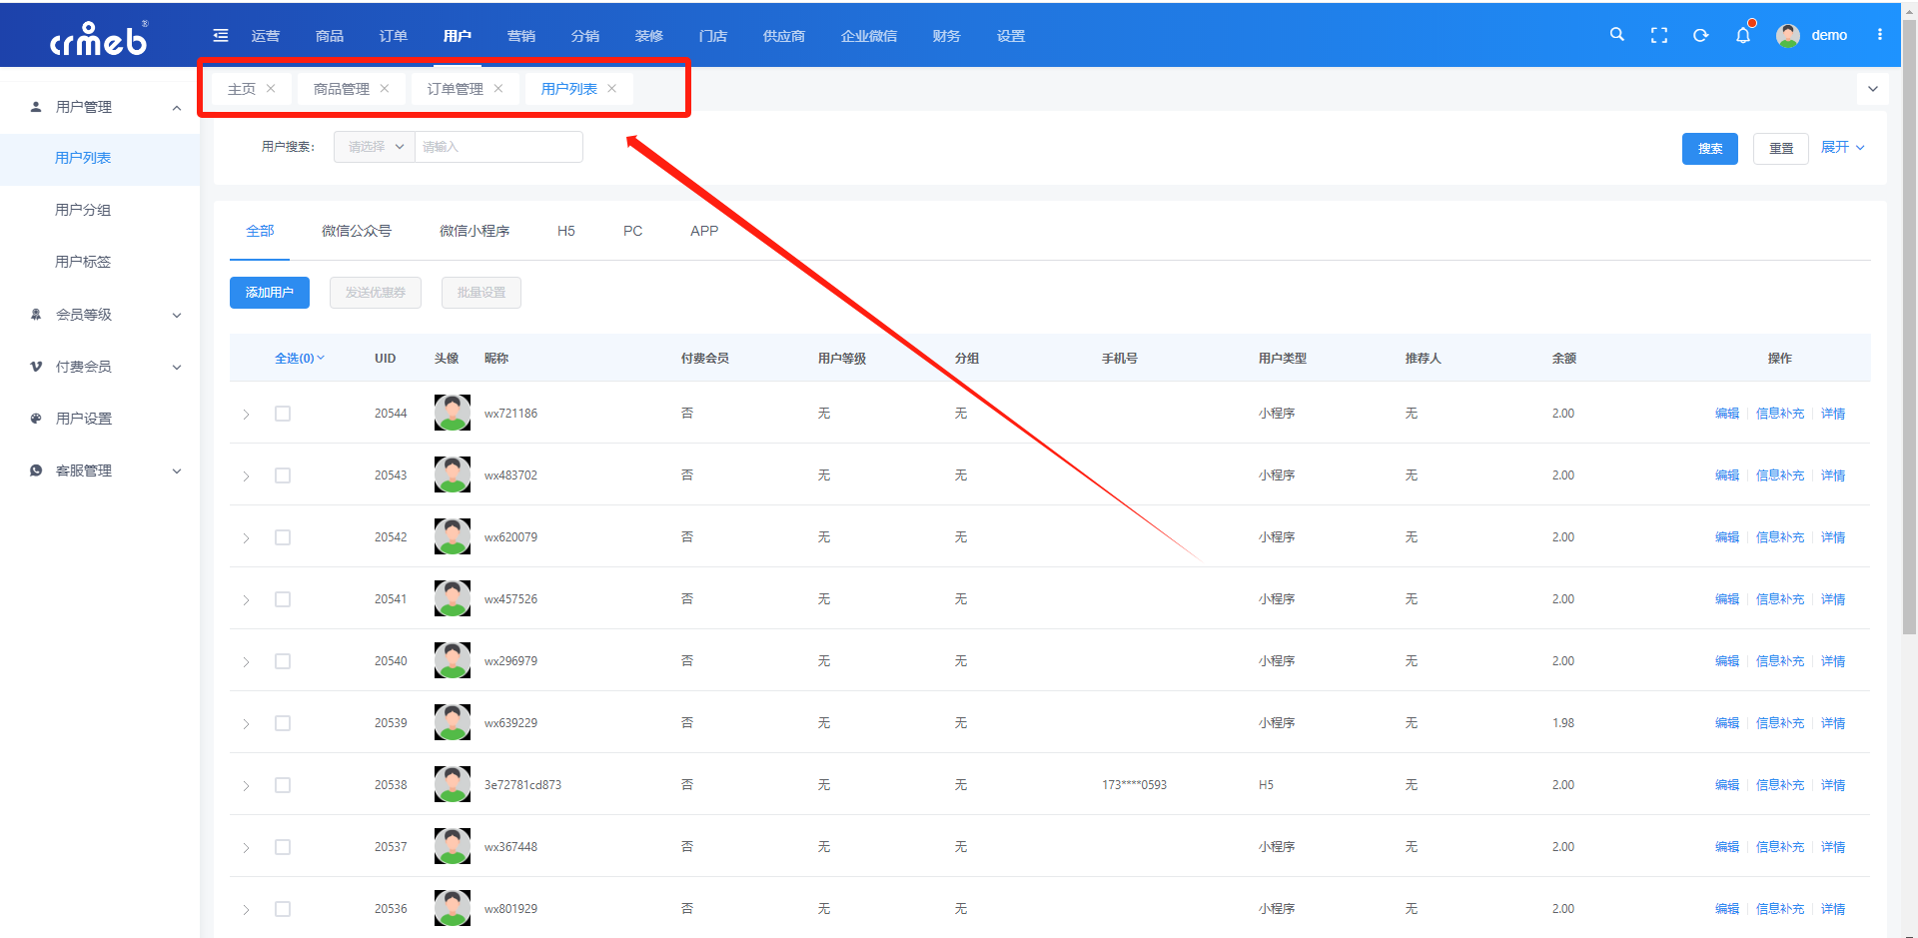Screen dimensions: 1918x938
Task: Toggle fullscreen mode icon
Action: (x=1659, y=36)
